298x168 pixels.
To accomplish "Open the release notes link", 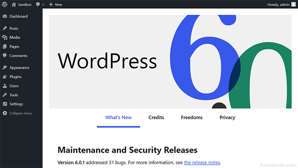I will pos(202,163).
